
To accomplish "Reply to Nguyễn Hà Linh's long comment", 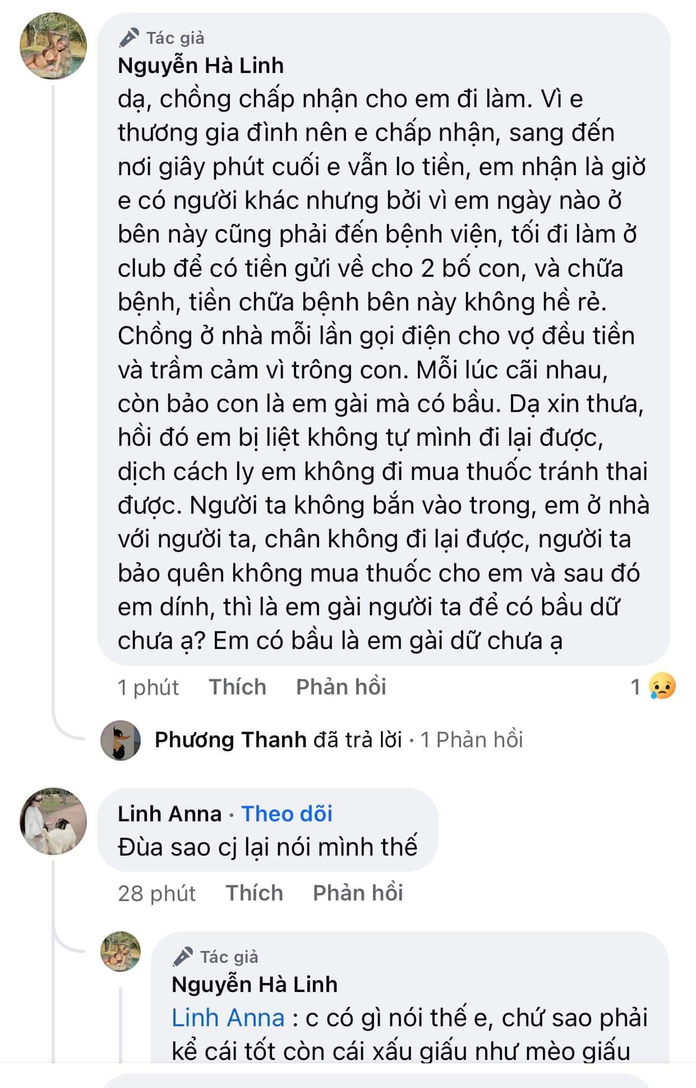I will pos(341,687).
